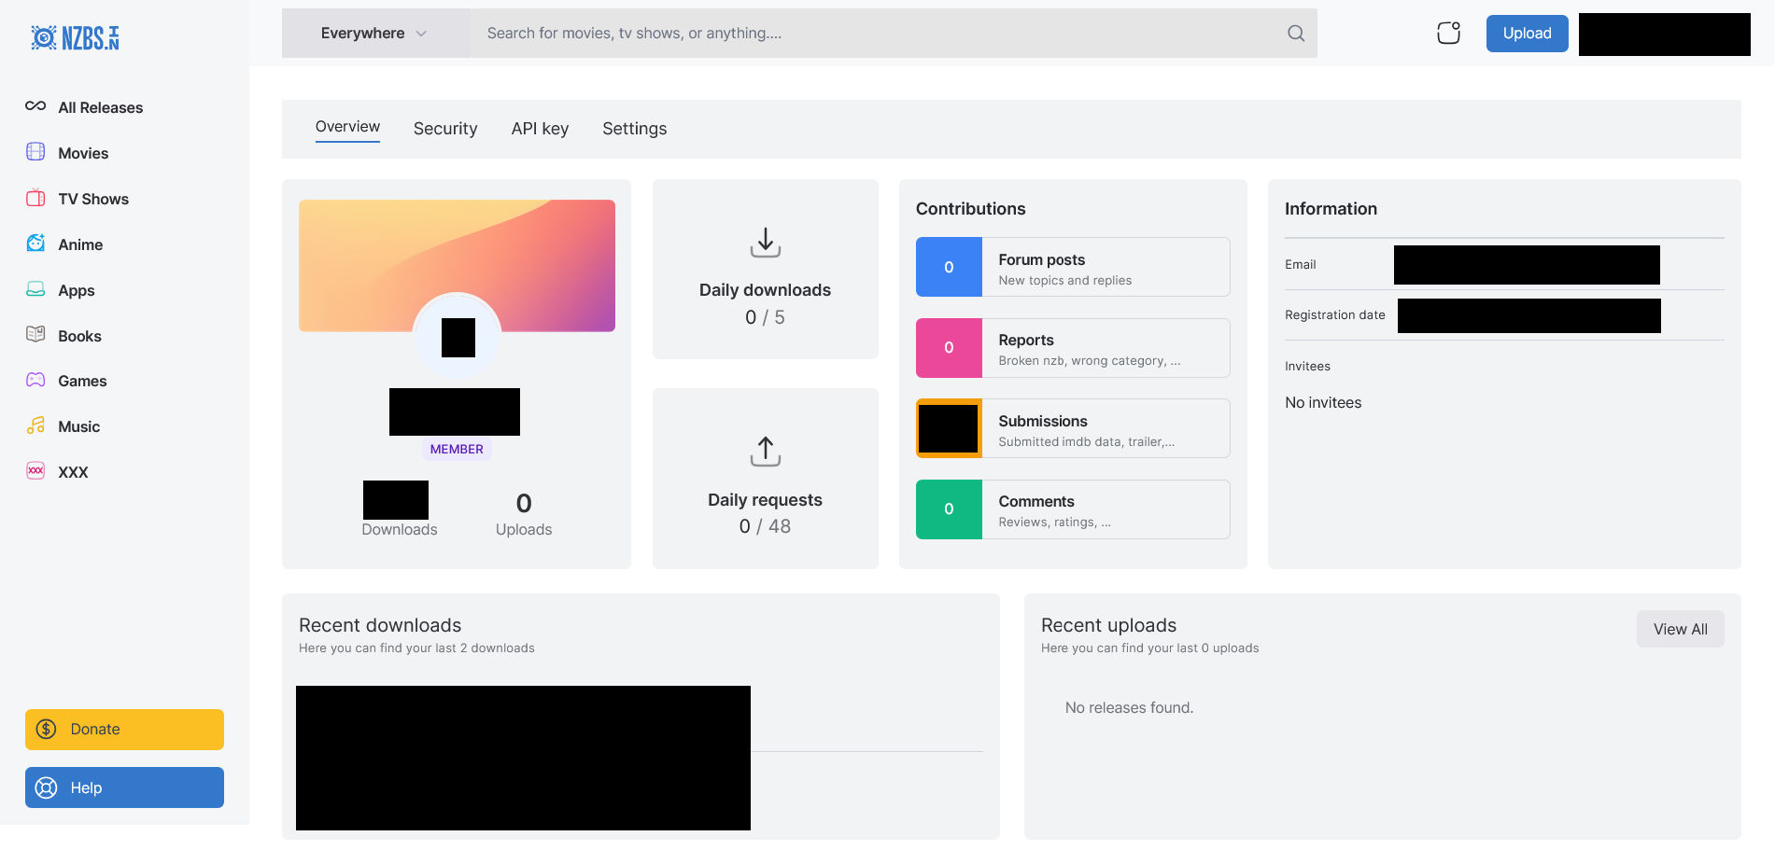Screen dimensions: 1775x864
Task: Click the TV Shows television icon
Action: click(35, 198)
